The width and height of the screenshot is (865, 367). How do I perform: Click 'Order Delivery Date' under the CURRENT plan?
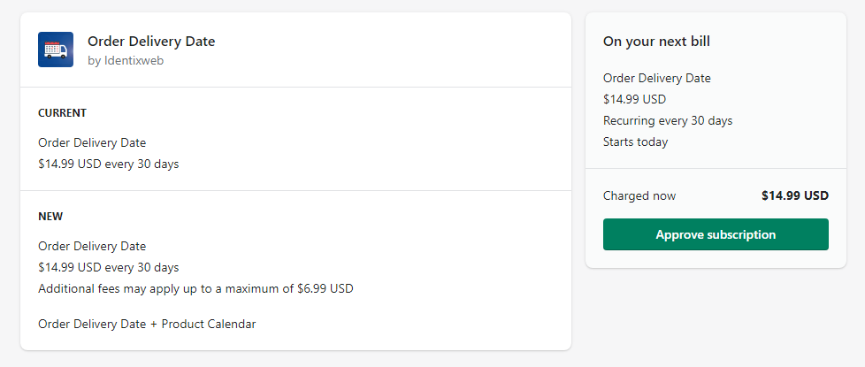point(92,143)
